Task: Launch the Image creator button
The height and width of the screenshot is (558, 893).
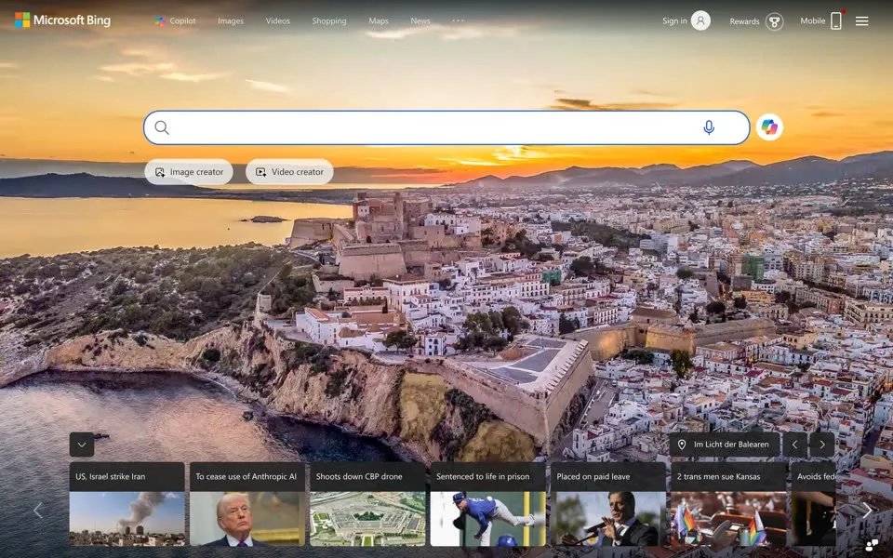Action: pyautogui.click(x=189, y=172)
